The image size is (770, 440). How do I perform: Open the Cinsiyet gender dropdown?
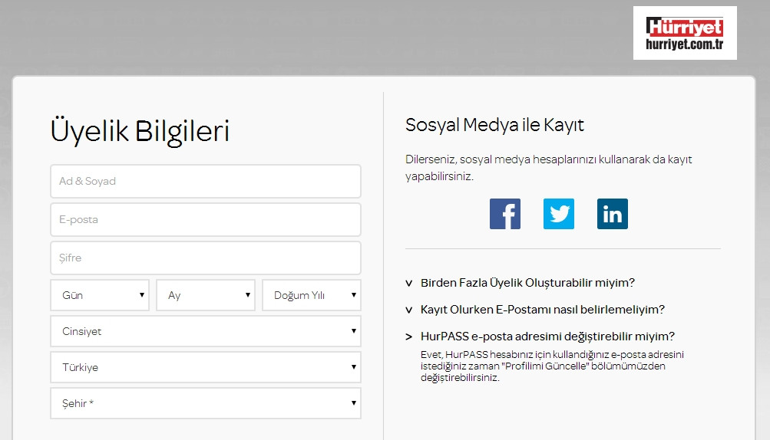point(206,332)
